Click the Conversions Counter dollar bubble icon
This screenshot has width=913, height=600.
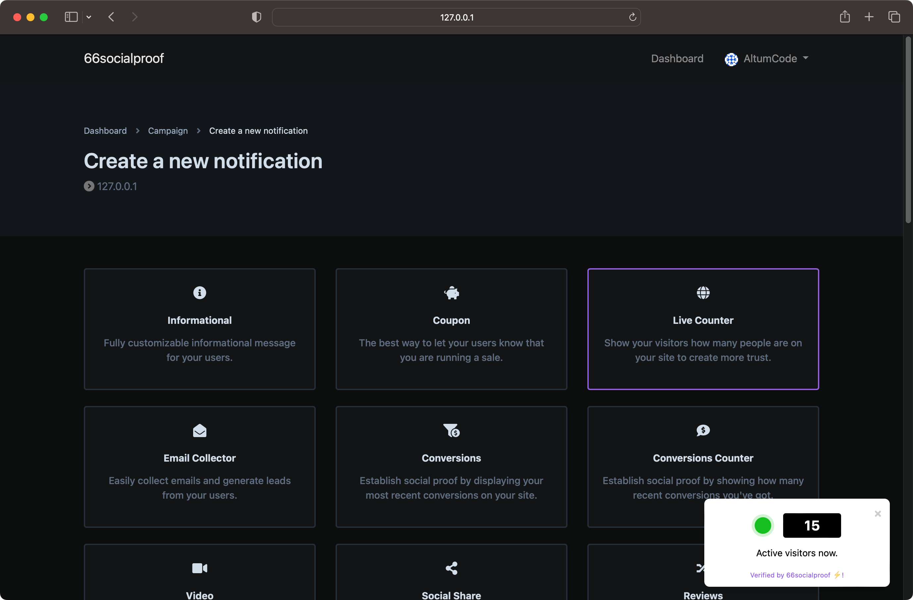point(703,430)
